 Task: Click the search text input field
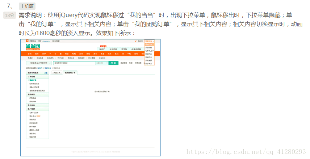coord(74,63)
